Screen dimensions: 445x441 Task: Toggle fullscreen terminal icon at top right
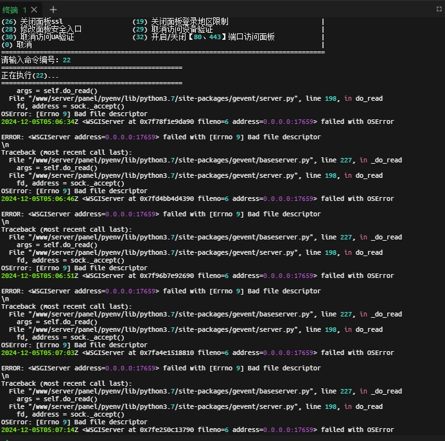pyautogui.click(x=439, y=9)
